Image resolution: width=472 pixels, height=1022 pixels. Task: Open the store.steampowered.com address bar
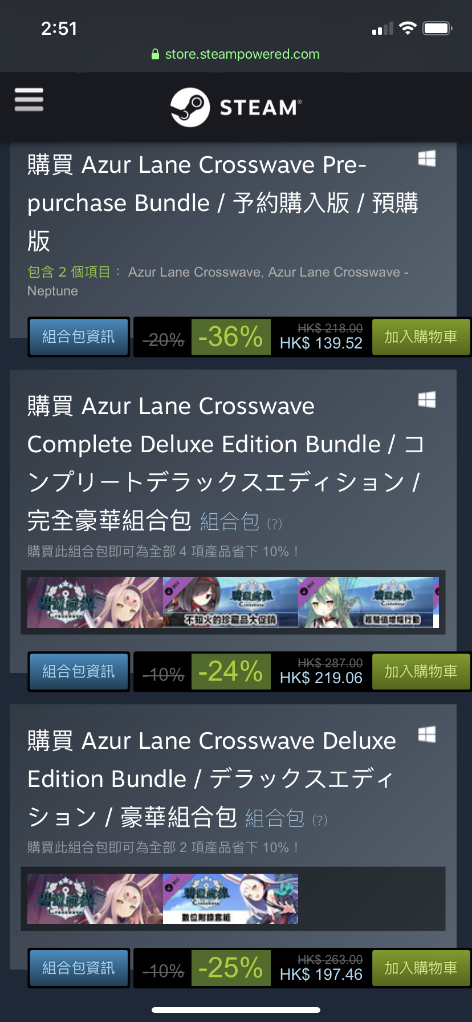pyautogui.click(x=236, y=54)
